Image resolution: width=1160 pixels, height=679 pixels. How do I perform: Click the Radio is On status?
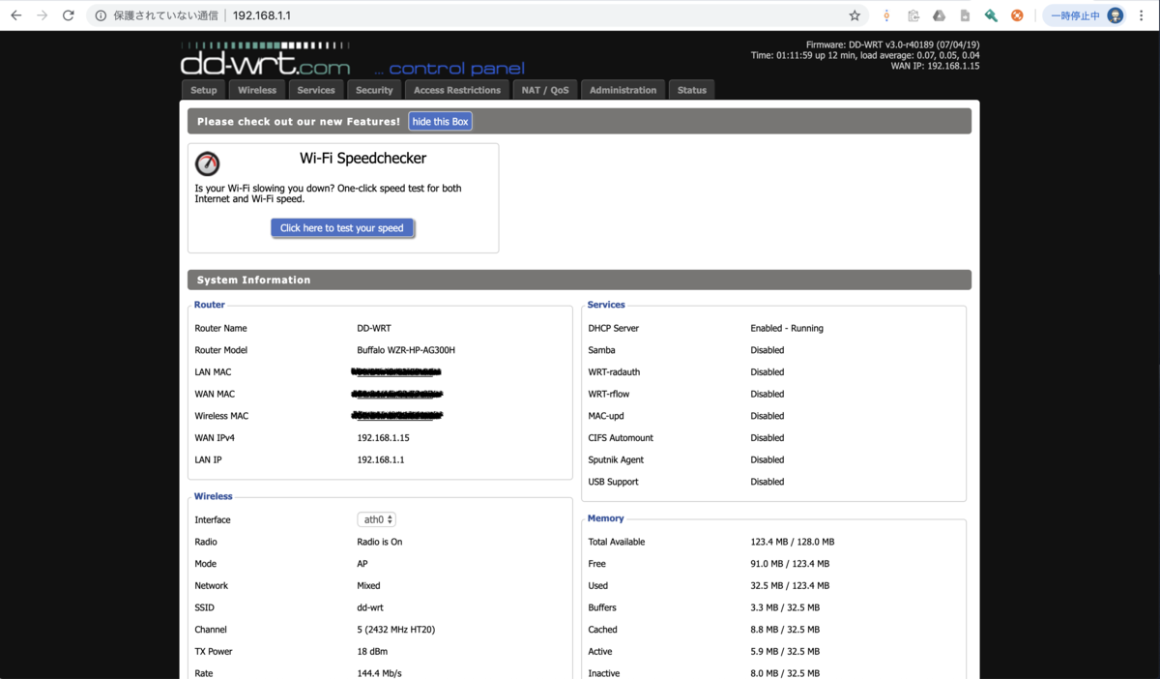tap(380, 543)
